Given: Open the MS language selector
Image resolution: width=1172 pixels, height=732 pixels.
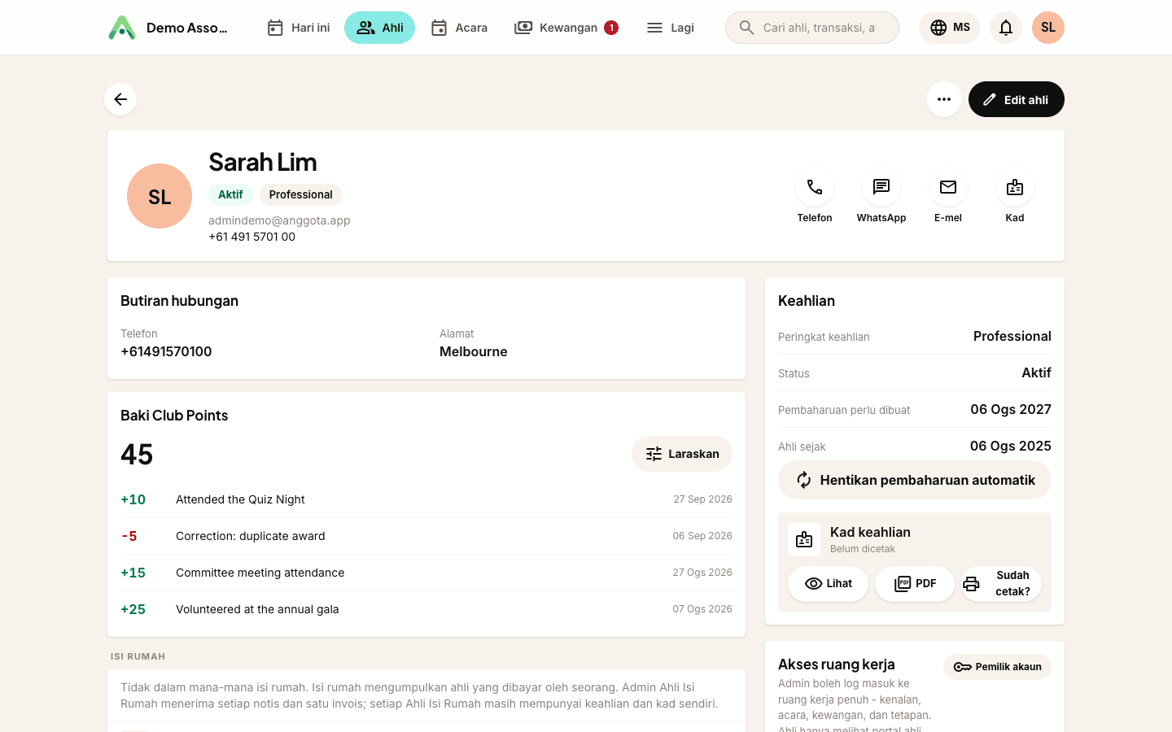Looking at the screenshot, I should 950,28.
